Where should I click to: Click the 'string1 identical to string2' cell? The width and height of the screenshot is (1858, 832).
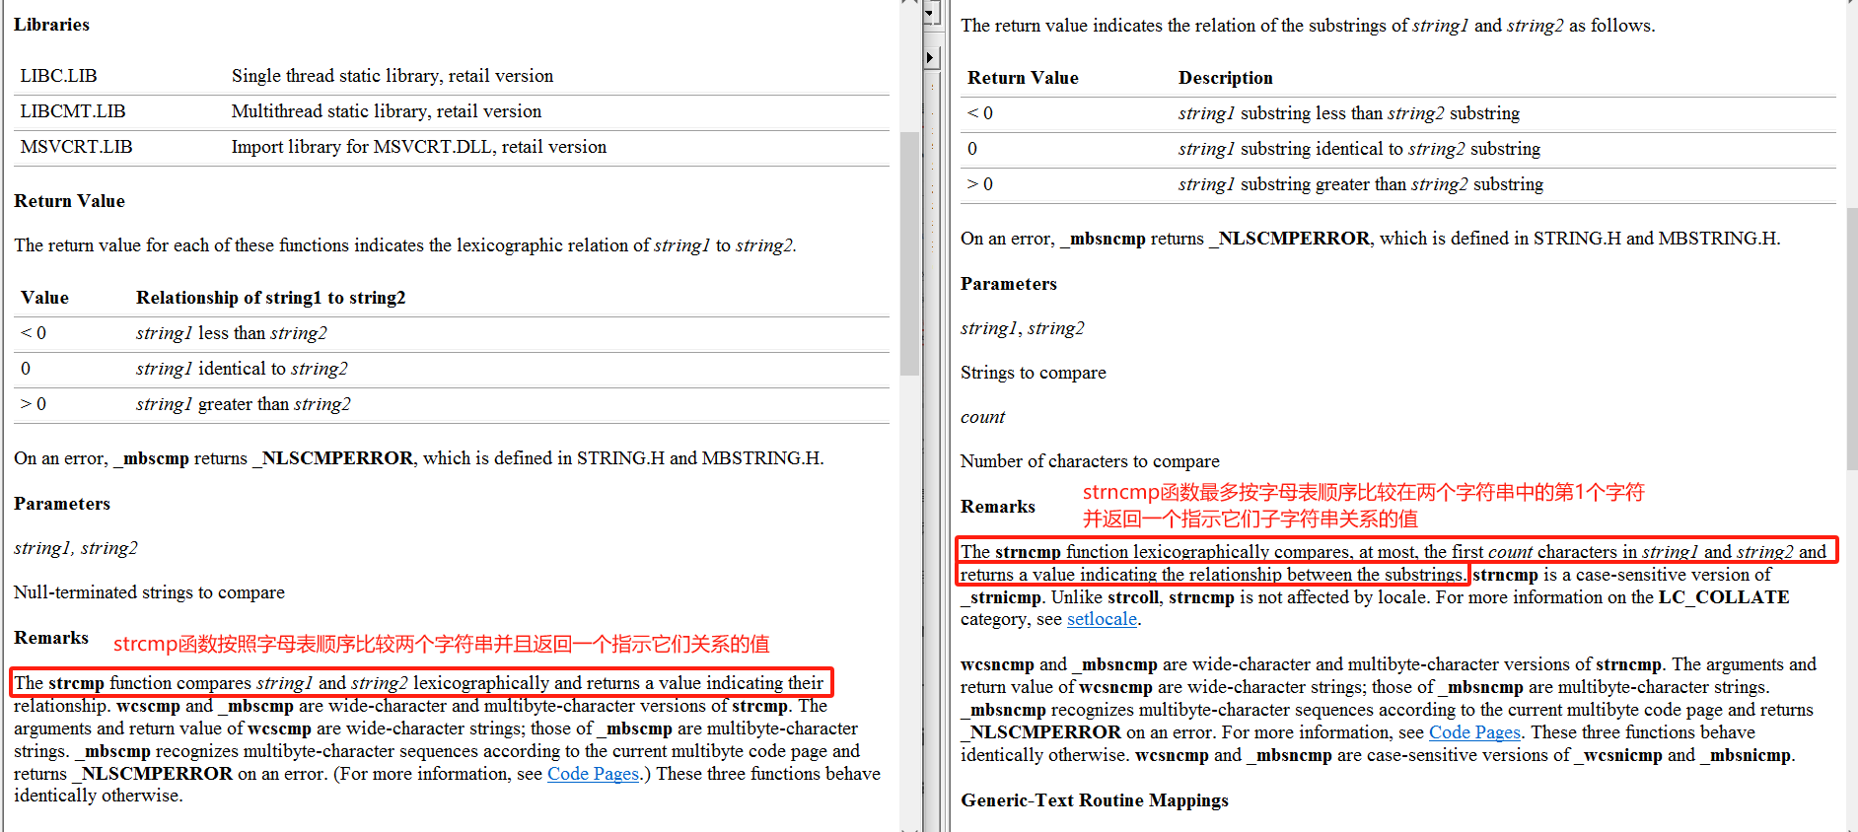pos(242,369)
